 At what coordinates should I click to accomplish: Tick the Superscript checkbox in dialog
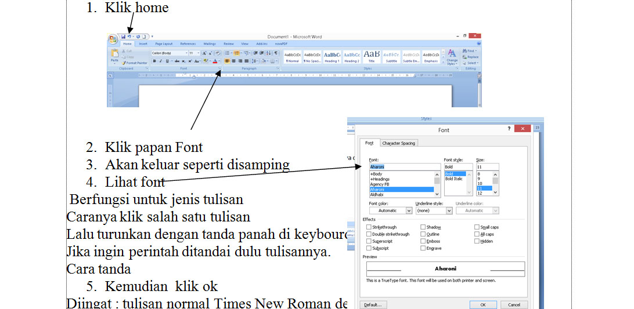pyautogui.click(x=369, y=241)
